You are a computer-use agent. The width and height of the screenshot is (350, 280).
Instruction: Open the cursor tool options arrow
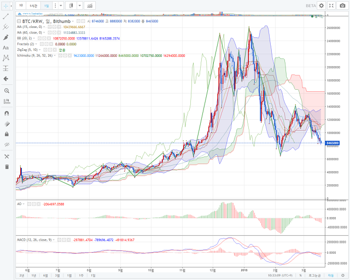[11, 6]
